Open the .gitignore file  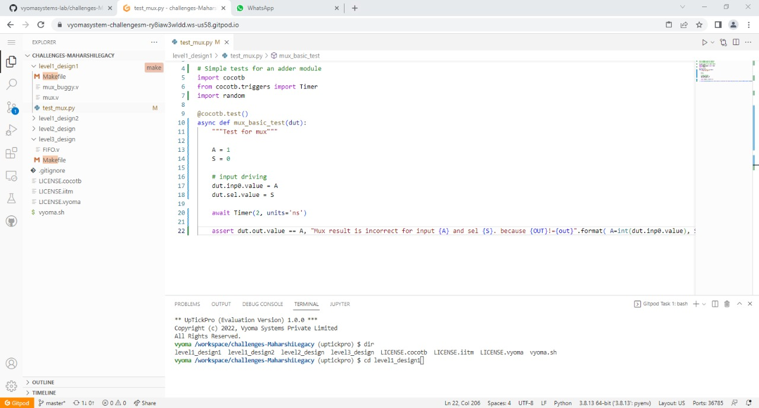(x=52, y=171)
